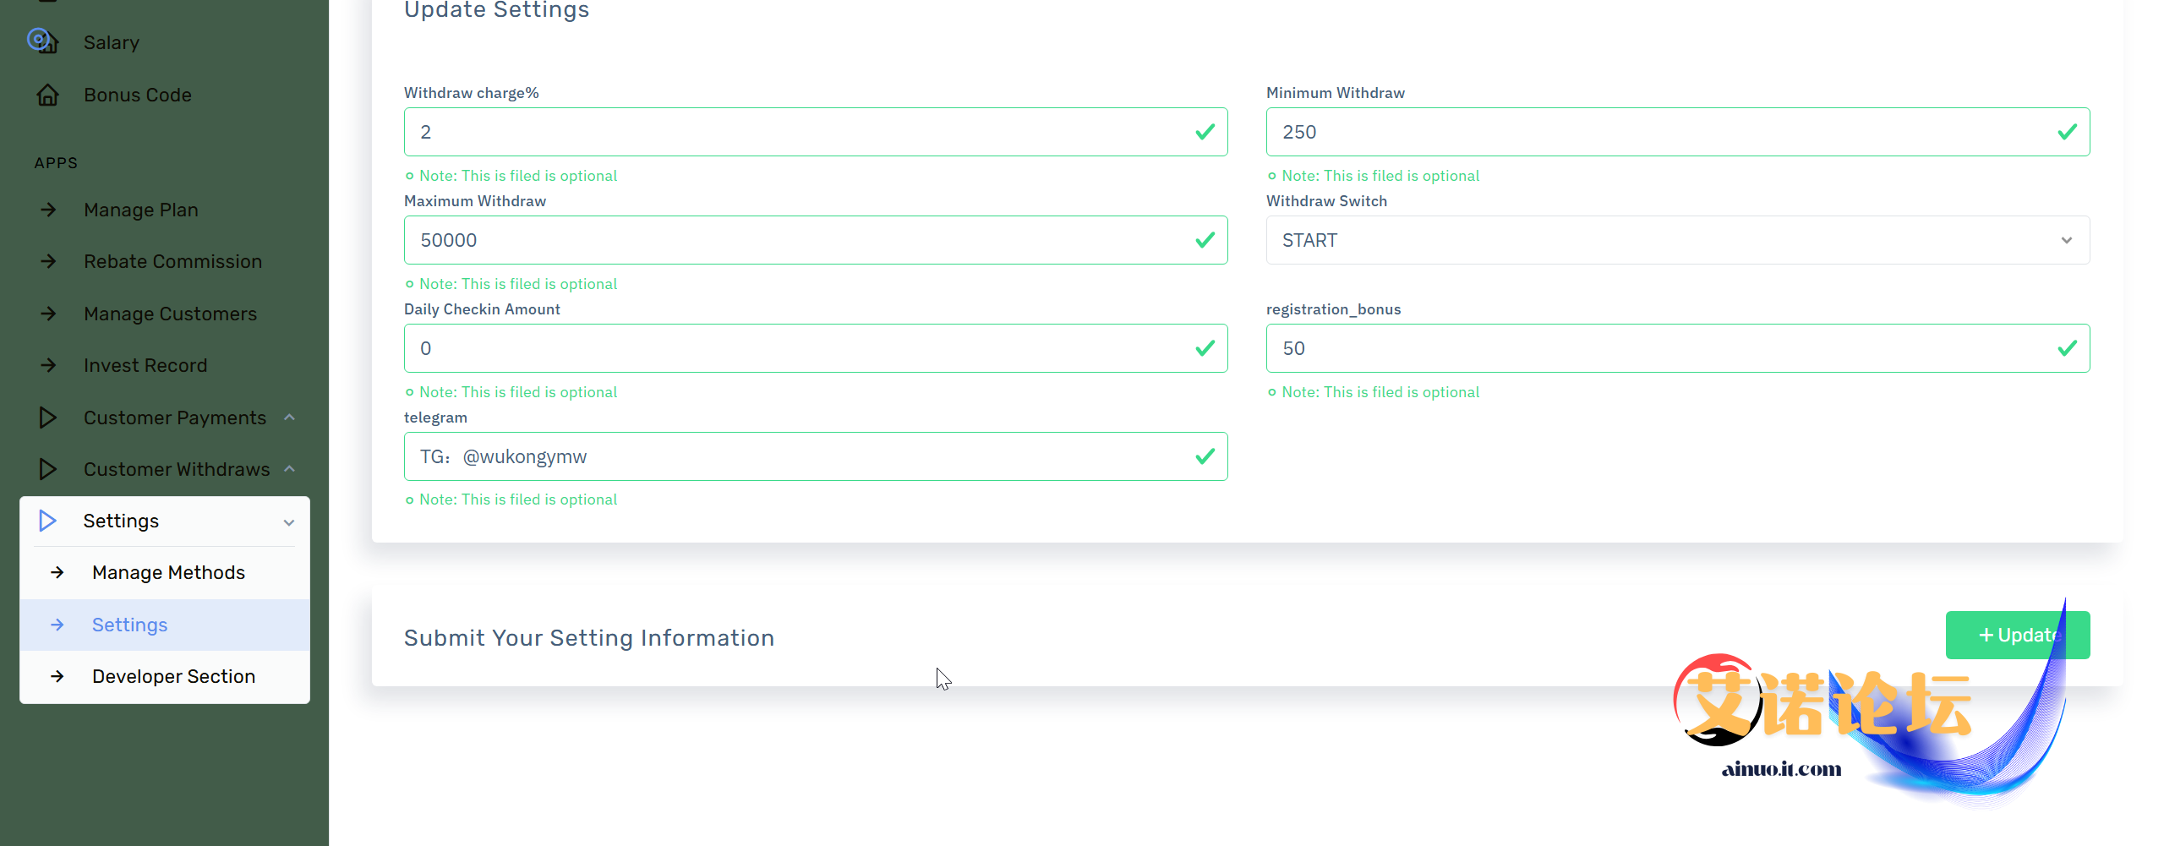Click the arrow icon beside Manage Plan
This screenshot has height=846, width=2164.
point(48,210)
